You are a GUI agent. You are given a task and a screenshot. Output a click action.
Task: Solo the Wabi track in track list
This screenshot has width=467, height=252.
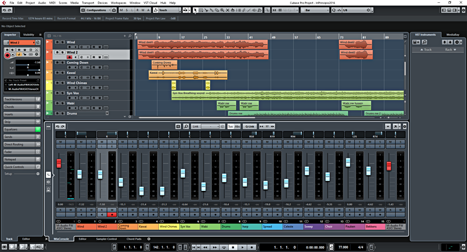pyautogui.click(x=62, y=103)
